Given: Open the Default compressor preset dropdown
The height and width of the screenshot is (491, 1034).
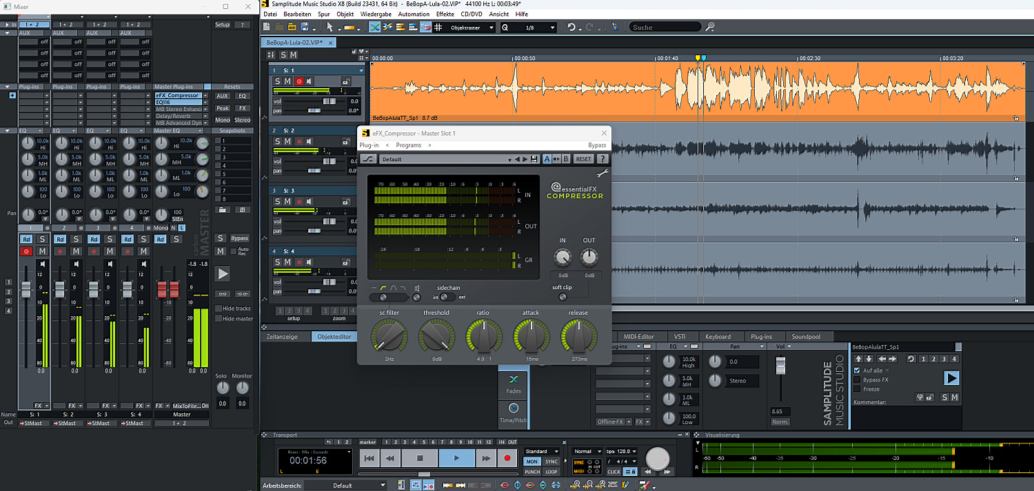Looking at the screenshot, I should point(510,159).
